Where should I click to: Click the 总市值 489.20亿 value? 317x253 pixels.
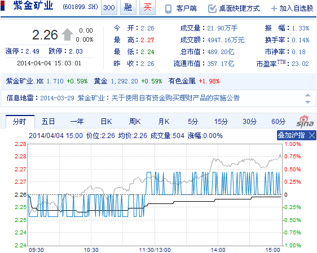221,52
